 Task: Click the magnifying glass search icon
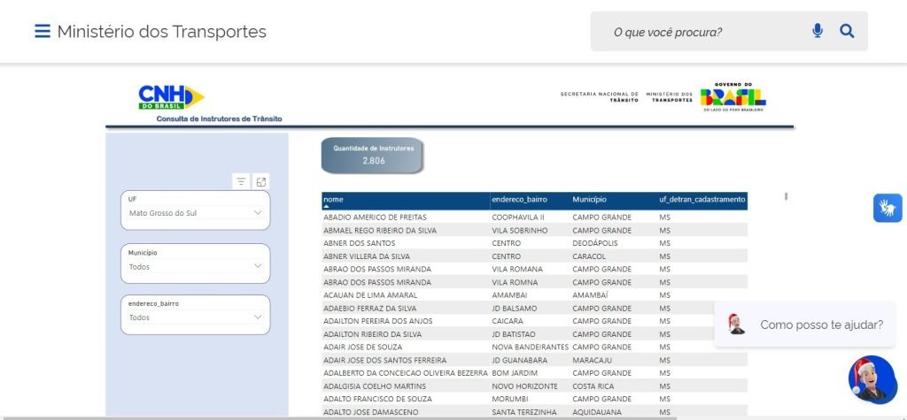pyautogui.click(x=847, y=32)
